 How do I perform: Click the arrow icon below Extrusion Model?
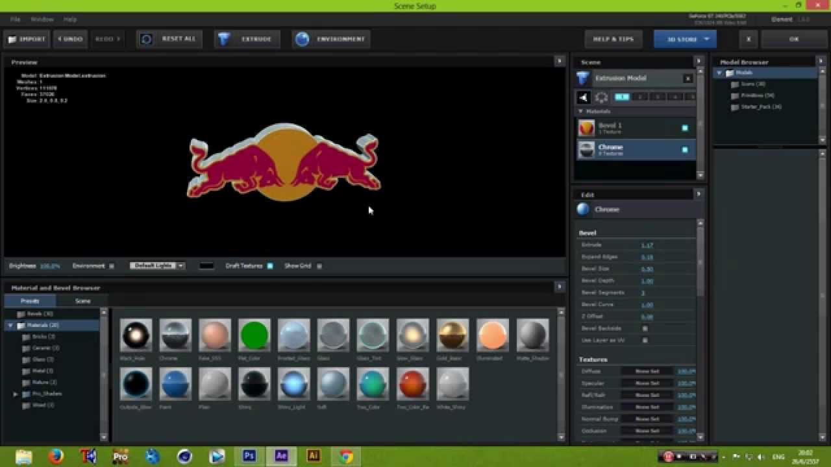(584, 97)
